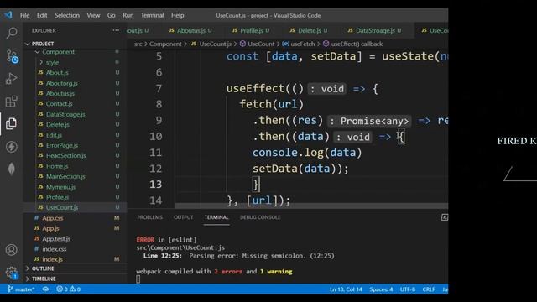Click the CRLF line ending status item
Image resolution: width=537 pixels, height=302 pixels.
(429, 289)
